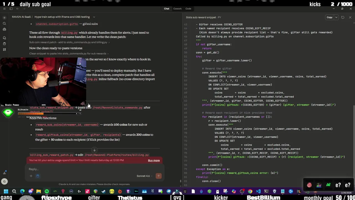355x200 pixels.
Task: Open the toolbox icon in the sidebar
Action: pos(4,29)
